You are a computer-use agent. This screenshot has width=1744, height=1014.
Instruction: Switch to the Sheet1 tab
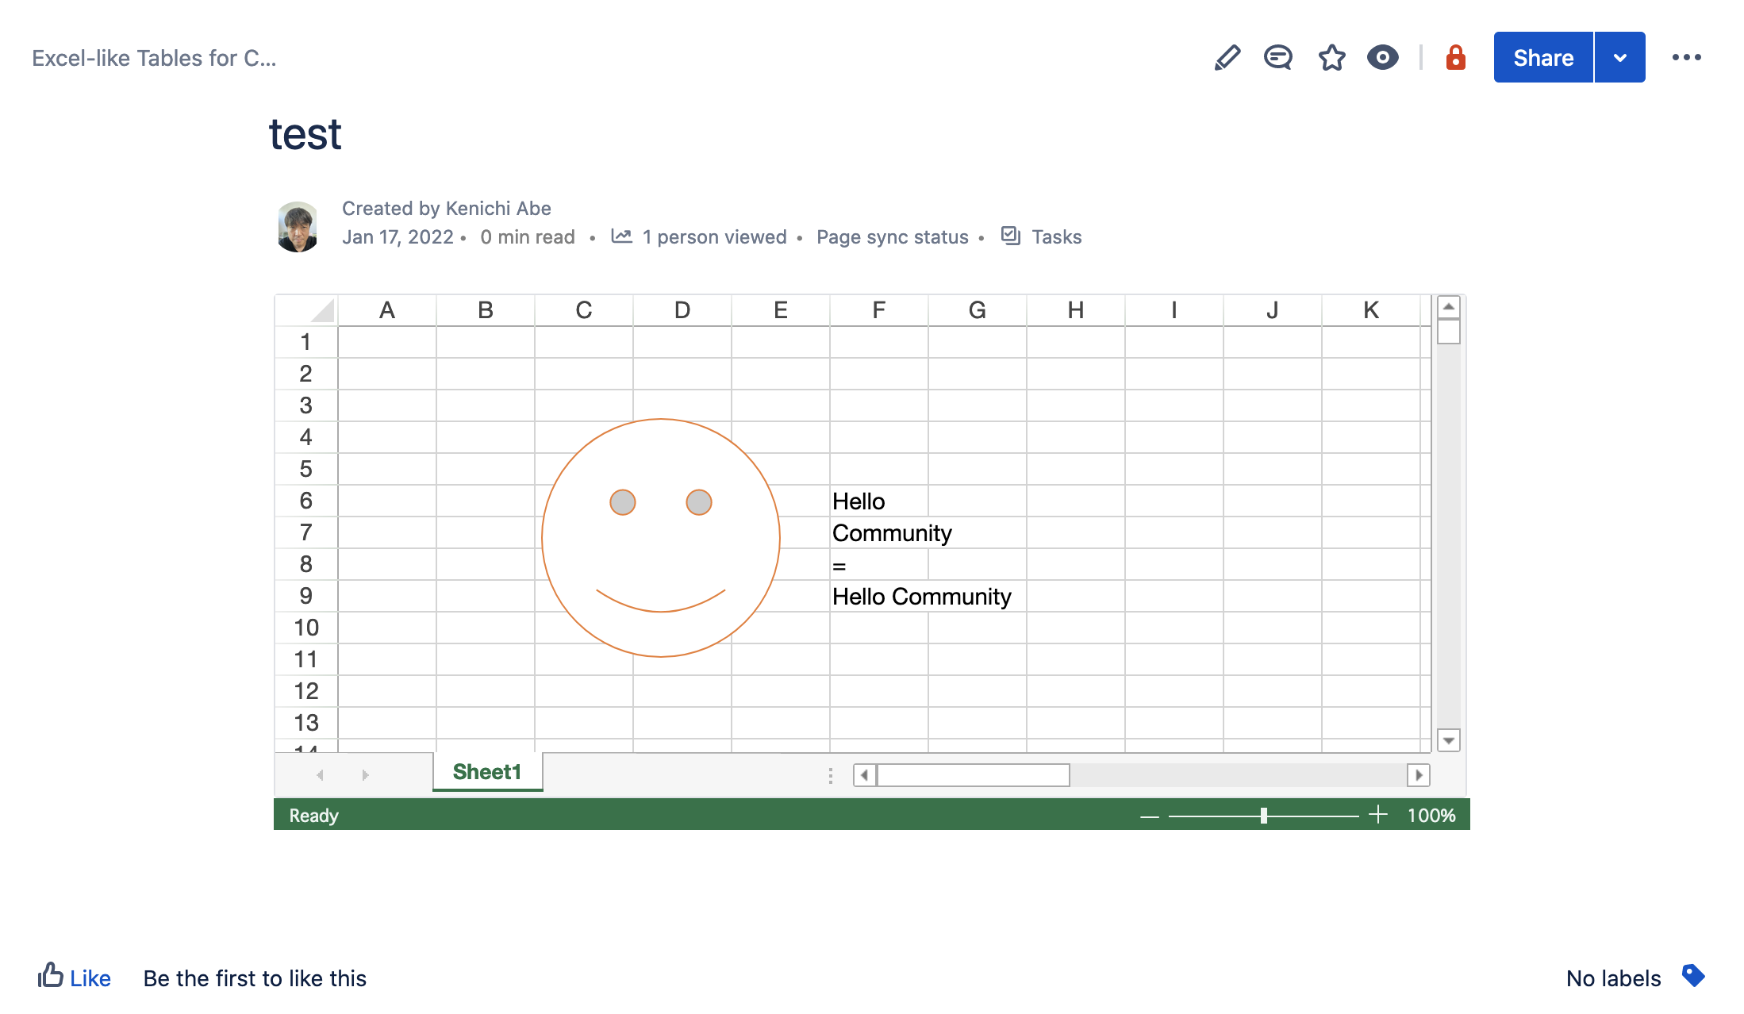click(487, 772)
